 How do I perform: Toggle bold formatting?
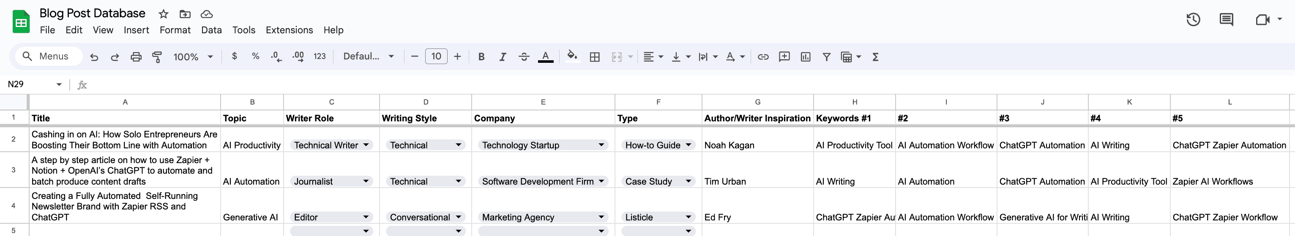coord(481,56)
